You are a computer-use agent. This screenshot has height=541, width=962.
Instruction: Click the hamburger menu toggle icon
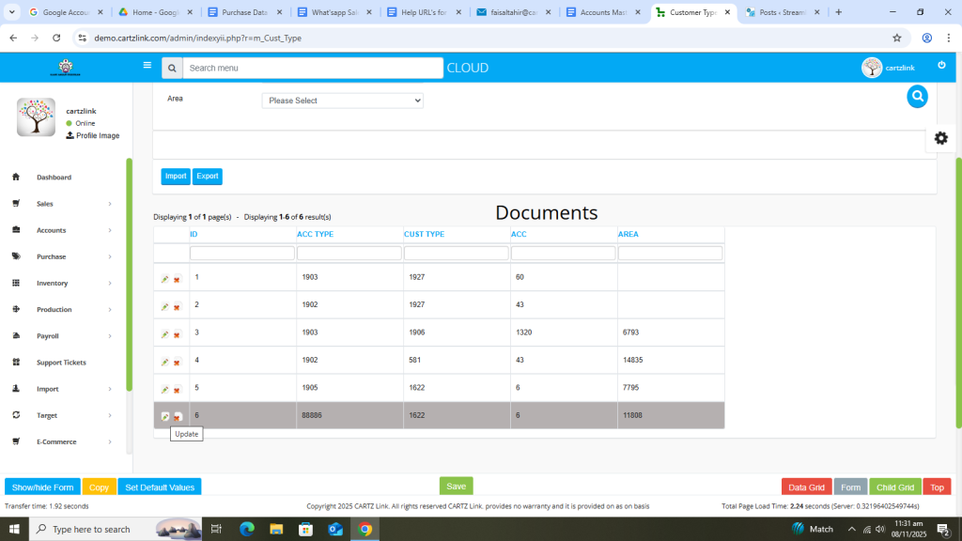tap(147, 66)
